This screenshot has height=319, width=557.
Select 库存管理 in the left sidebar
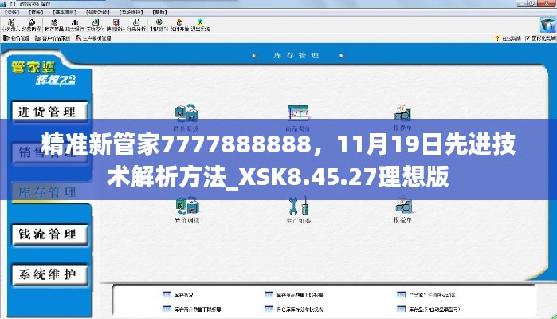[49, 192]
